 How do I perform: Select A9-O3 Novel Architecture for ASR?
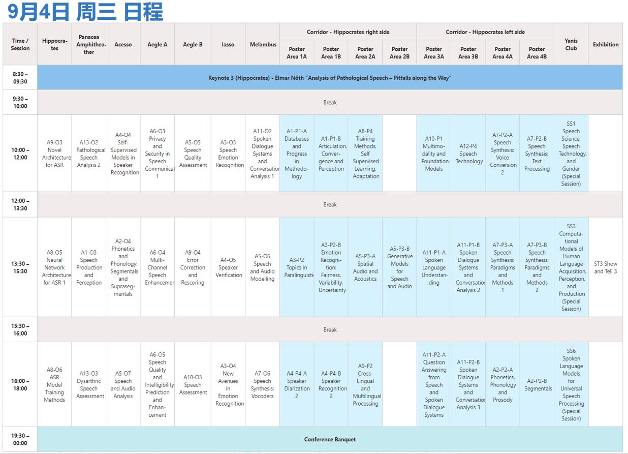click(x=54, y=154)
